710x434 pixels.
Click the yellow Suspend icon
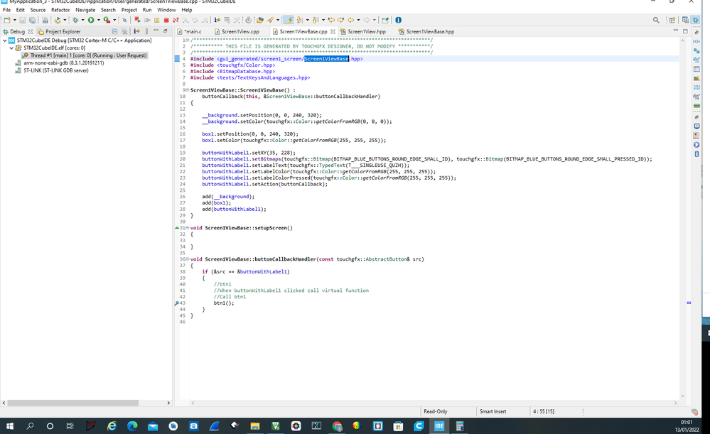click(156, 20)
